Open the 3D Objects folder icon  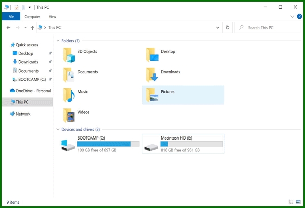click(69, 55)
